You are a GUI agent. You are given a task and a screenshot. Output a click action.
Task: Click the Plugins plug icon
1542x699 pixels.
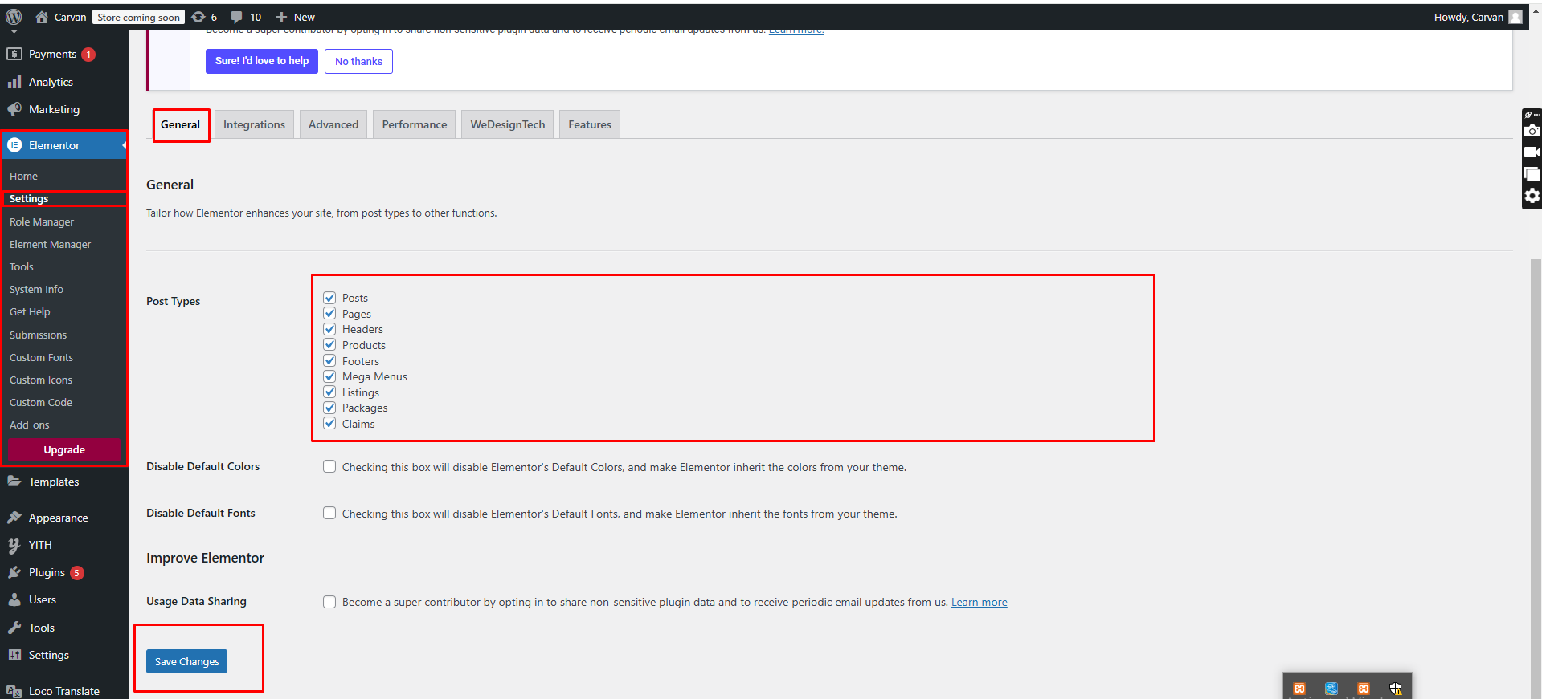click(14, 572)
